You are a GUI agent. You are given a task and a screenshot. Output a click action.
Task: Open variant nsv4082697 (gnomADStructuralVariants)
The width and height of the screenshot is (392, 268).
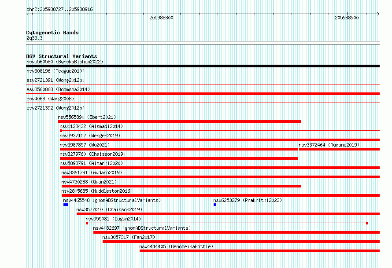[142, 228]
